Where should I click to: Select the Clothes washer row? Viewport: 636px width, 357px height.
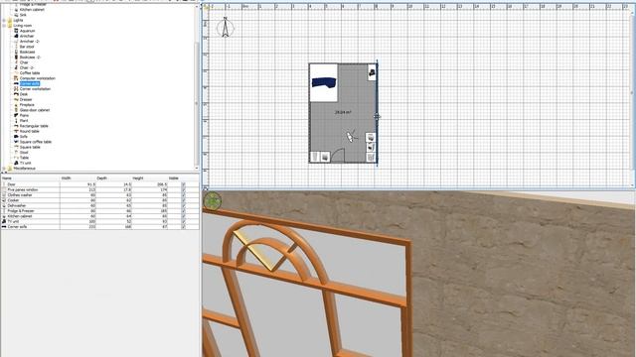[99, 194]
